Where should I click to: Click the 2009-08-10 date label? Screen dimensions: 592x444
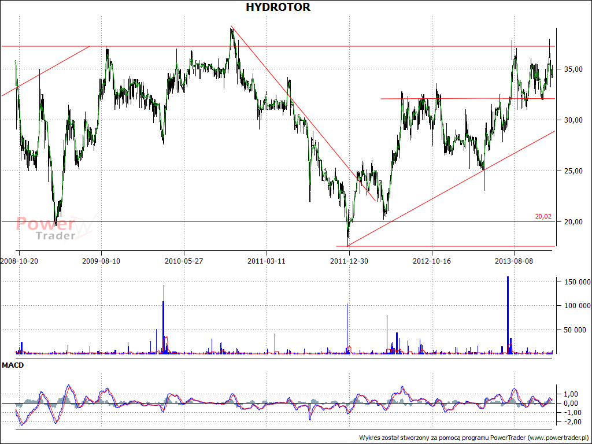[101, 261]
